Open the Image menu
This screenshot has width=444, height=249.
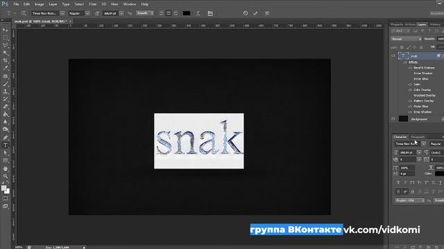39,4
